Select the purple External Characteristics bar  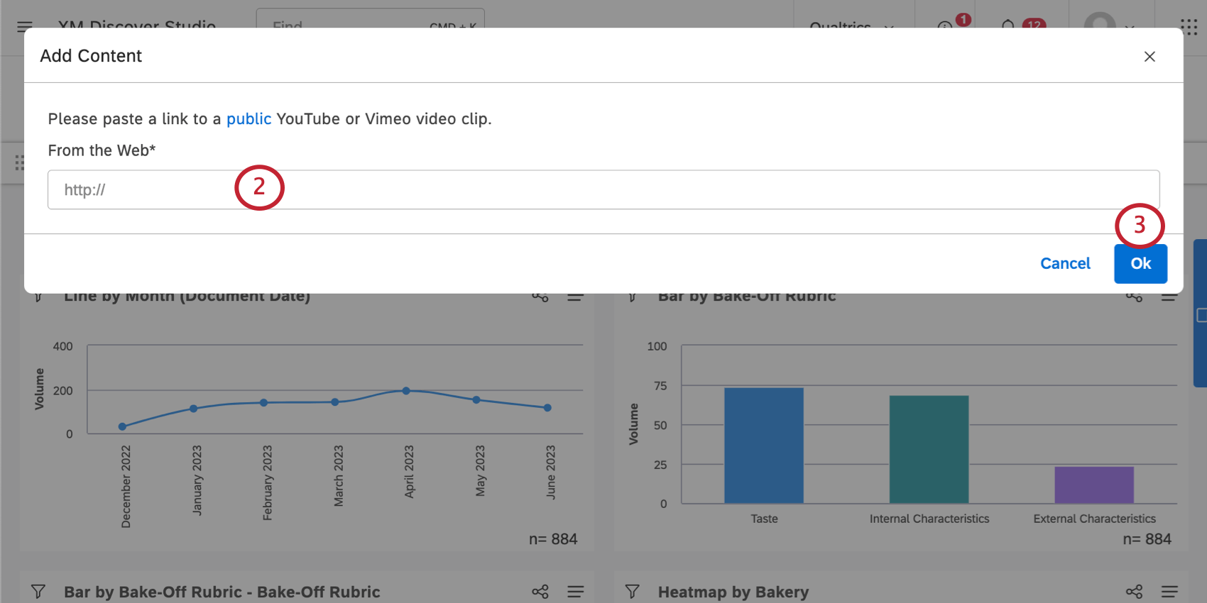tap(1093, 485)
